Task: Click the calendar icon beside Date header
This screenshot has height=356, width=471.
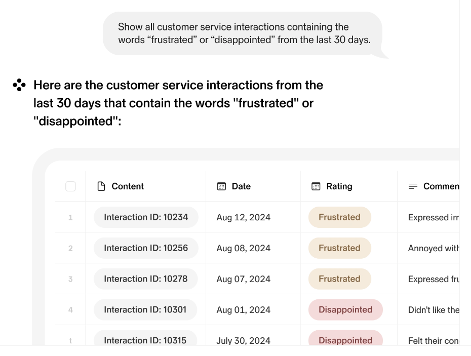Action: [221, 186]
